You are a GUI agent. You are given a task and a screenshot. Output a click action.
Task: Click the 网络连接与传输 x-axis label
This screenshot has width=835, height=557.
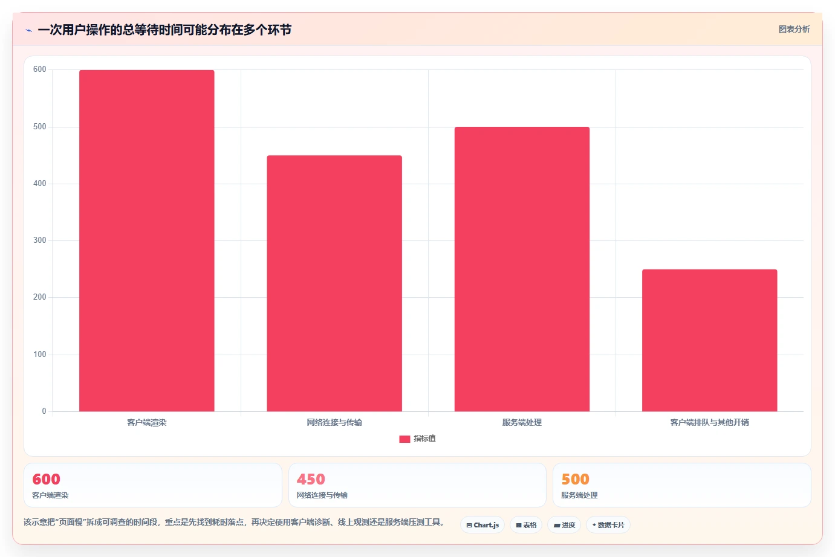point(334,422)
